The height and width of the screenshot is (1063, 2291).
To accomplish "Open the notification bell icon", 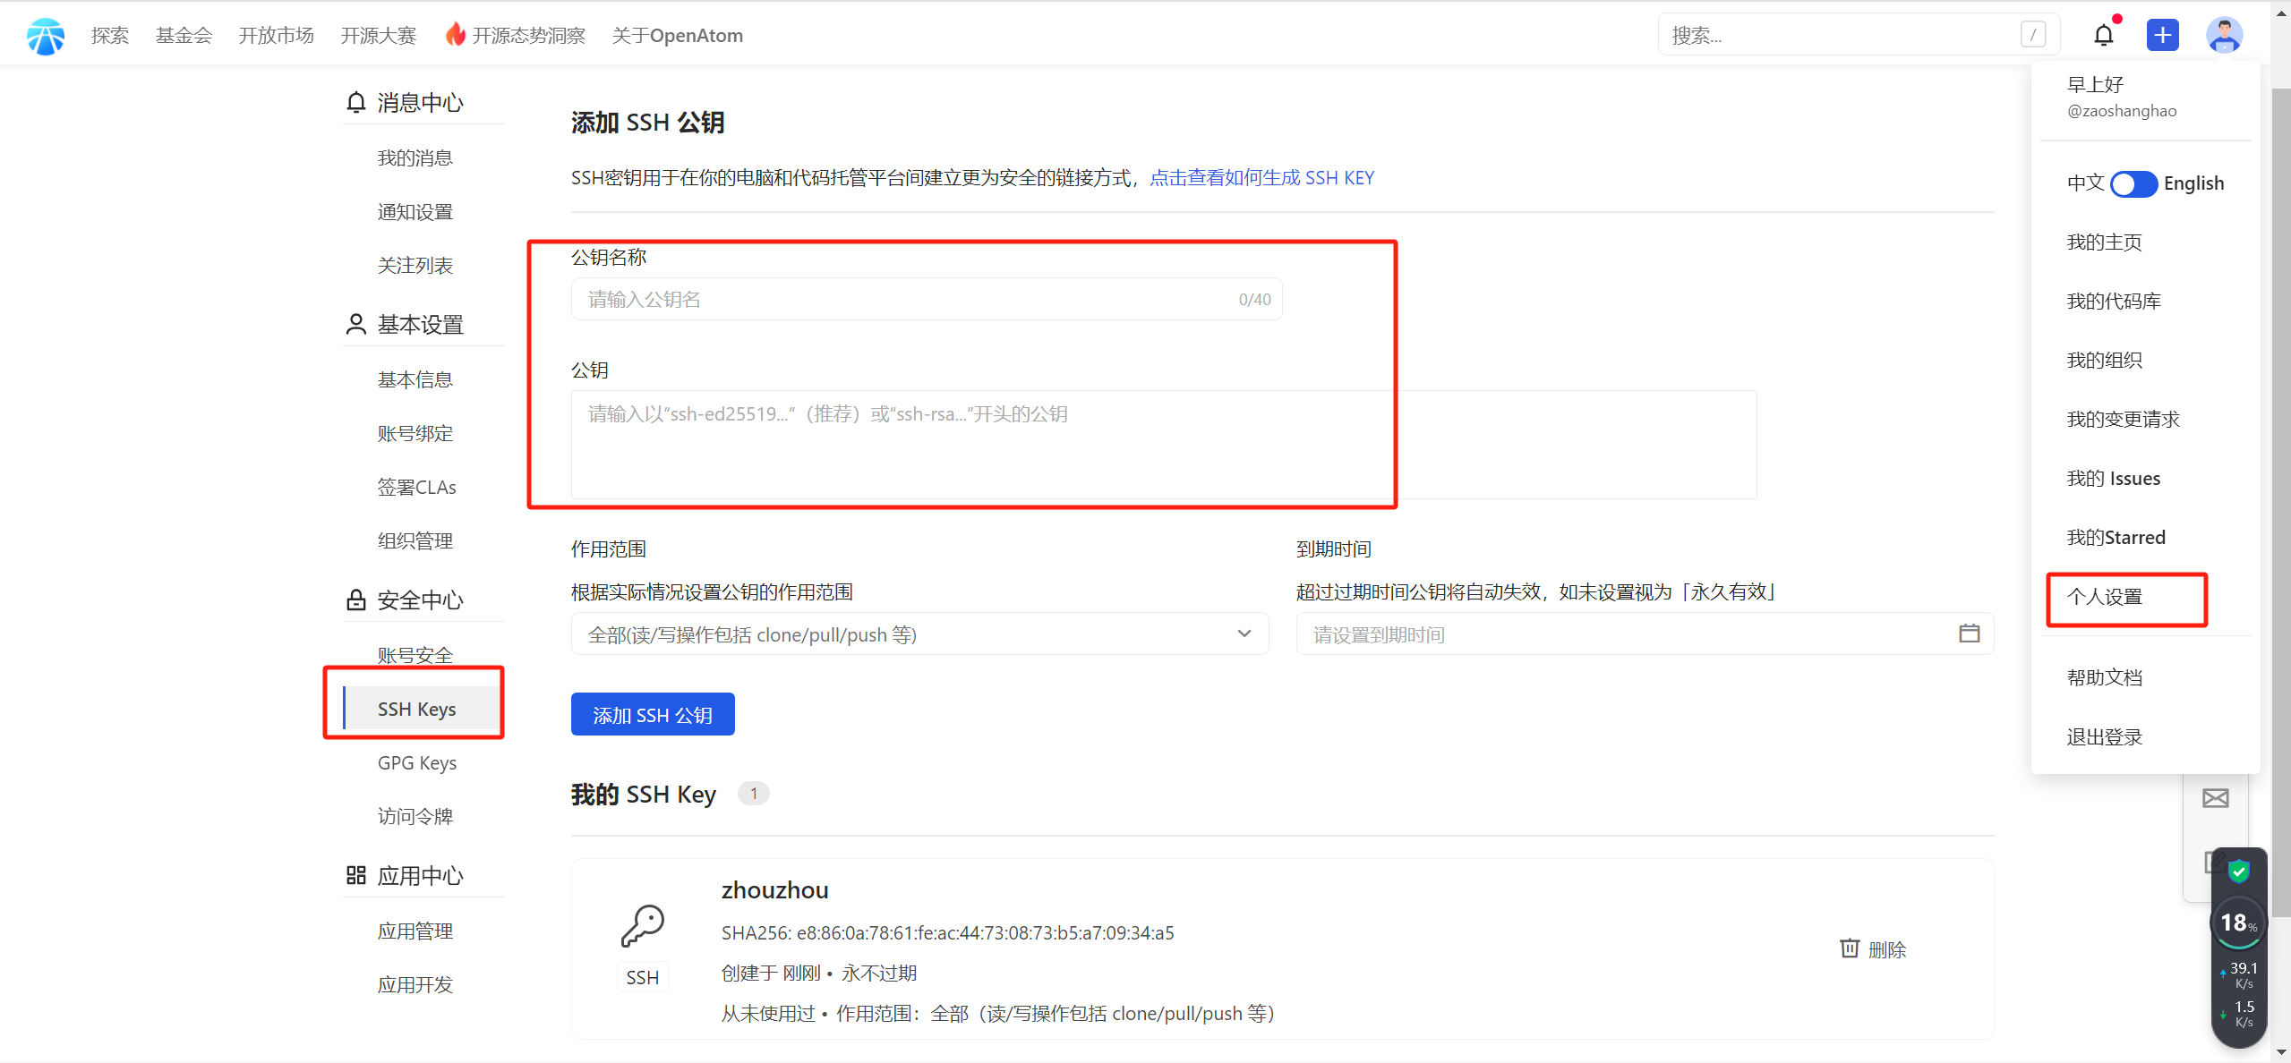I will tap(2103, 36).
